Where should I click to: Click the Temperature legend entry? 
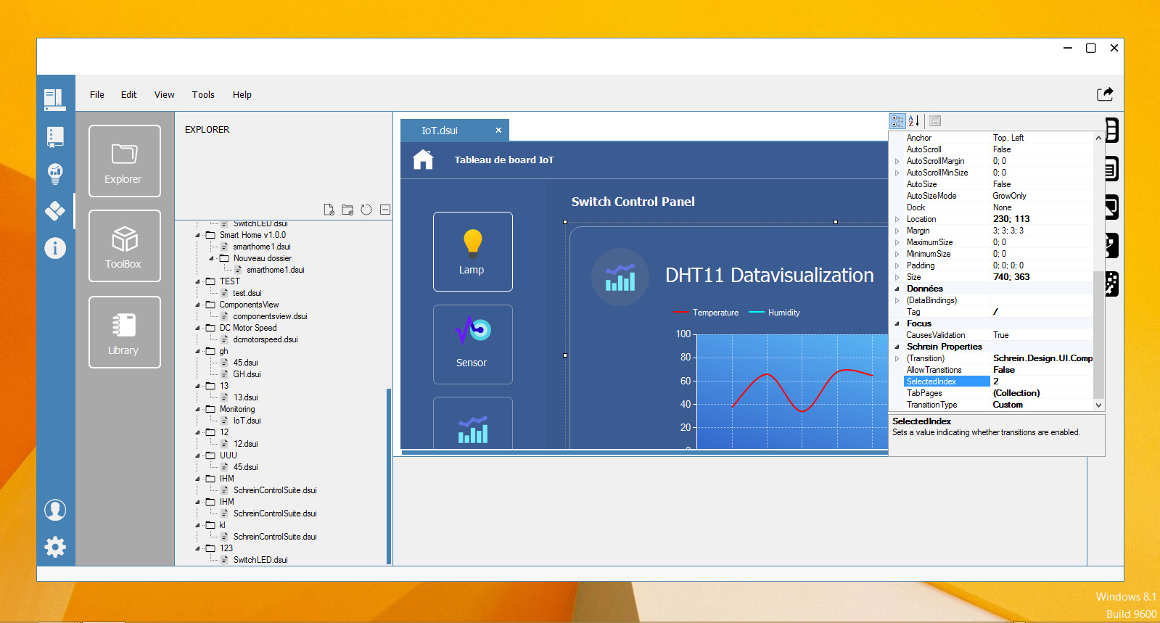(706, 313)
